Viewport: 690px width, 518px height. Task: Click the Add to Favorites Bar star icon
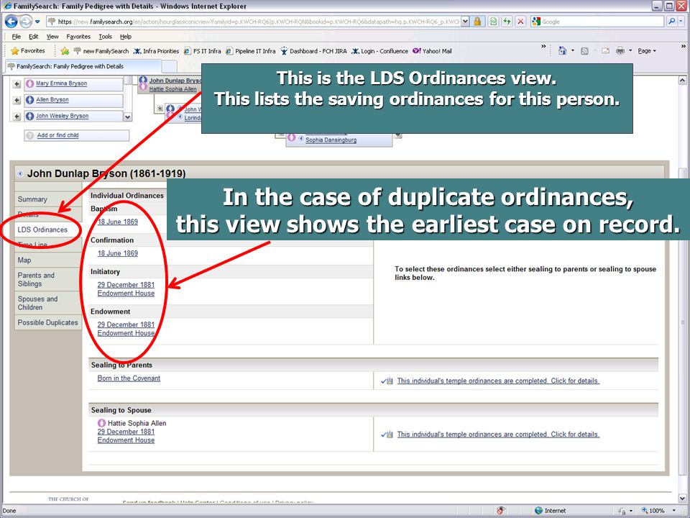click(65, 51)
